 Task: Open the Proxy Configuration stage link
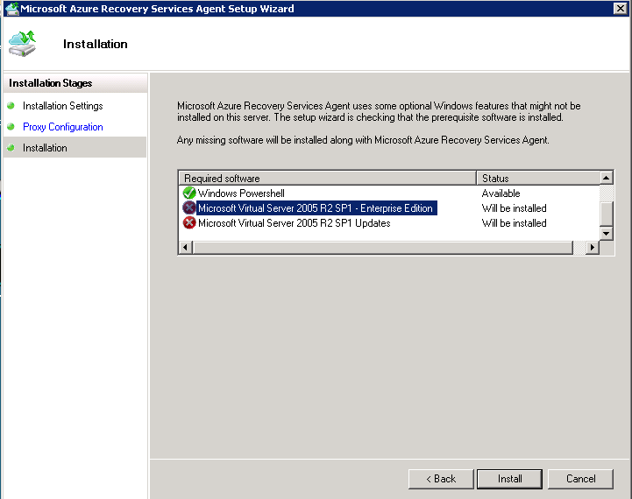pos(63,127)
